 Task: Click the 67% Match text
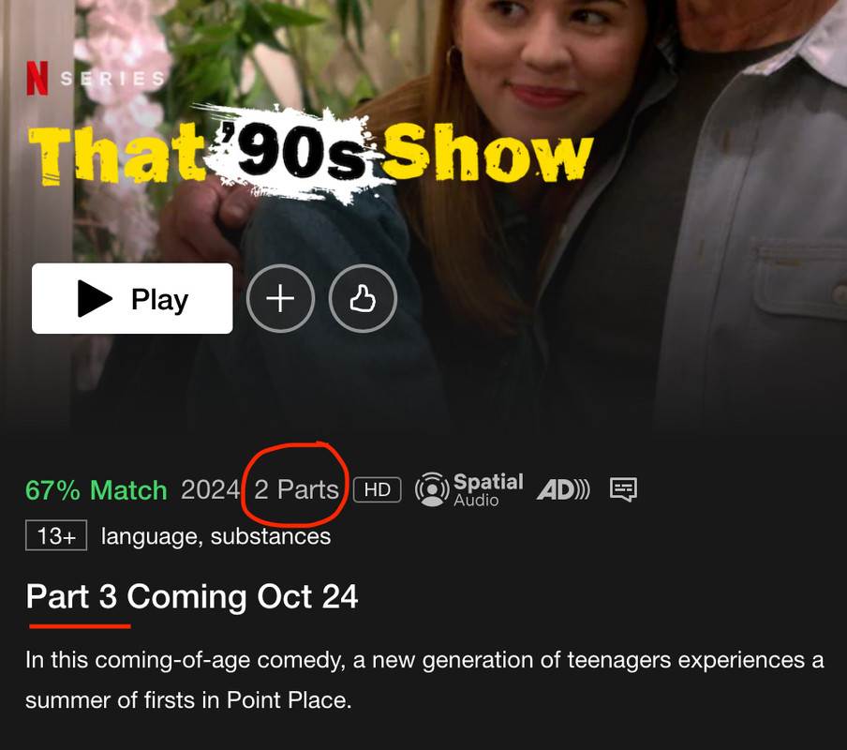point(97,490)
